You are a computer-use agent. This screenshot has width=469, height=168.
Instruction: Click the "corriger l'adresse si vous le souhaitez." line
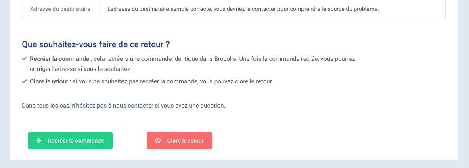click(80, 69)
